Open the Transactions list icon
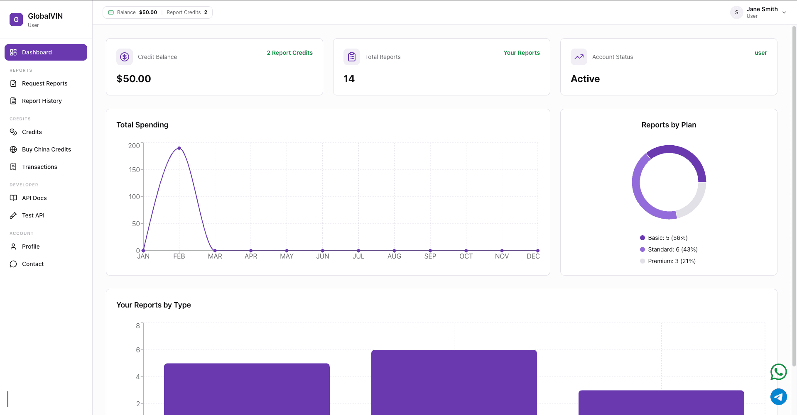797x415 pixels. 14,166
